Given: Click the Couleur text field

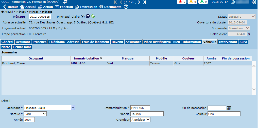Looking at the screenshot, I should [224, 114].
